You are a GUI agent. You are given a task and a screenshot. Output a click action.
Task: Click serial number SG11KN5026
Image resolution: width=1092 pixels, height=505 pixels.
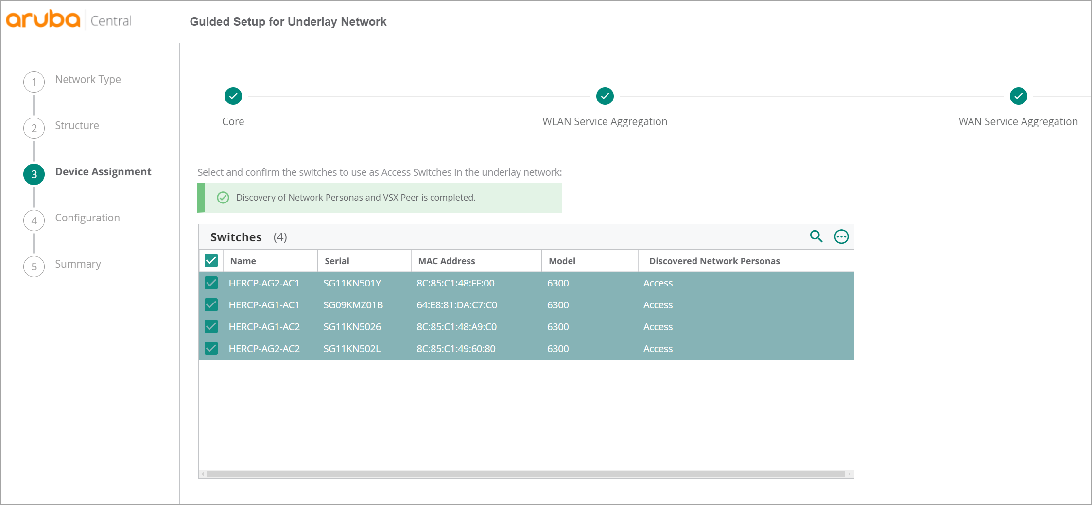[352, 327]
